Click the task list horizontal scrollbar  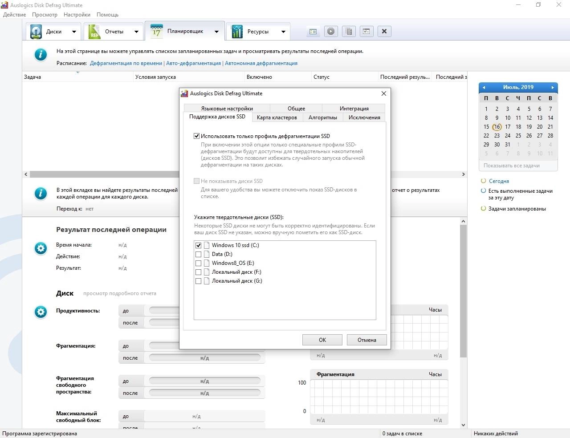(x=245, y=174)
